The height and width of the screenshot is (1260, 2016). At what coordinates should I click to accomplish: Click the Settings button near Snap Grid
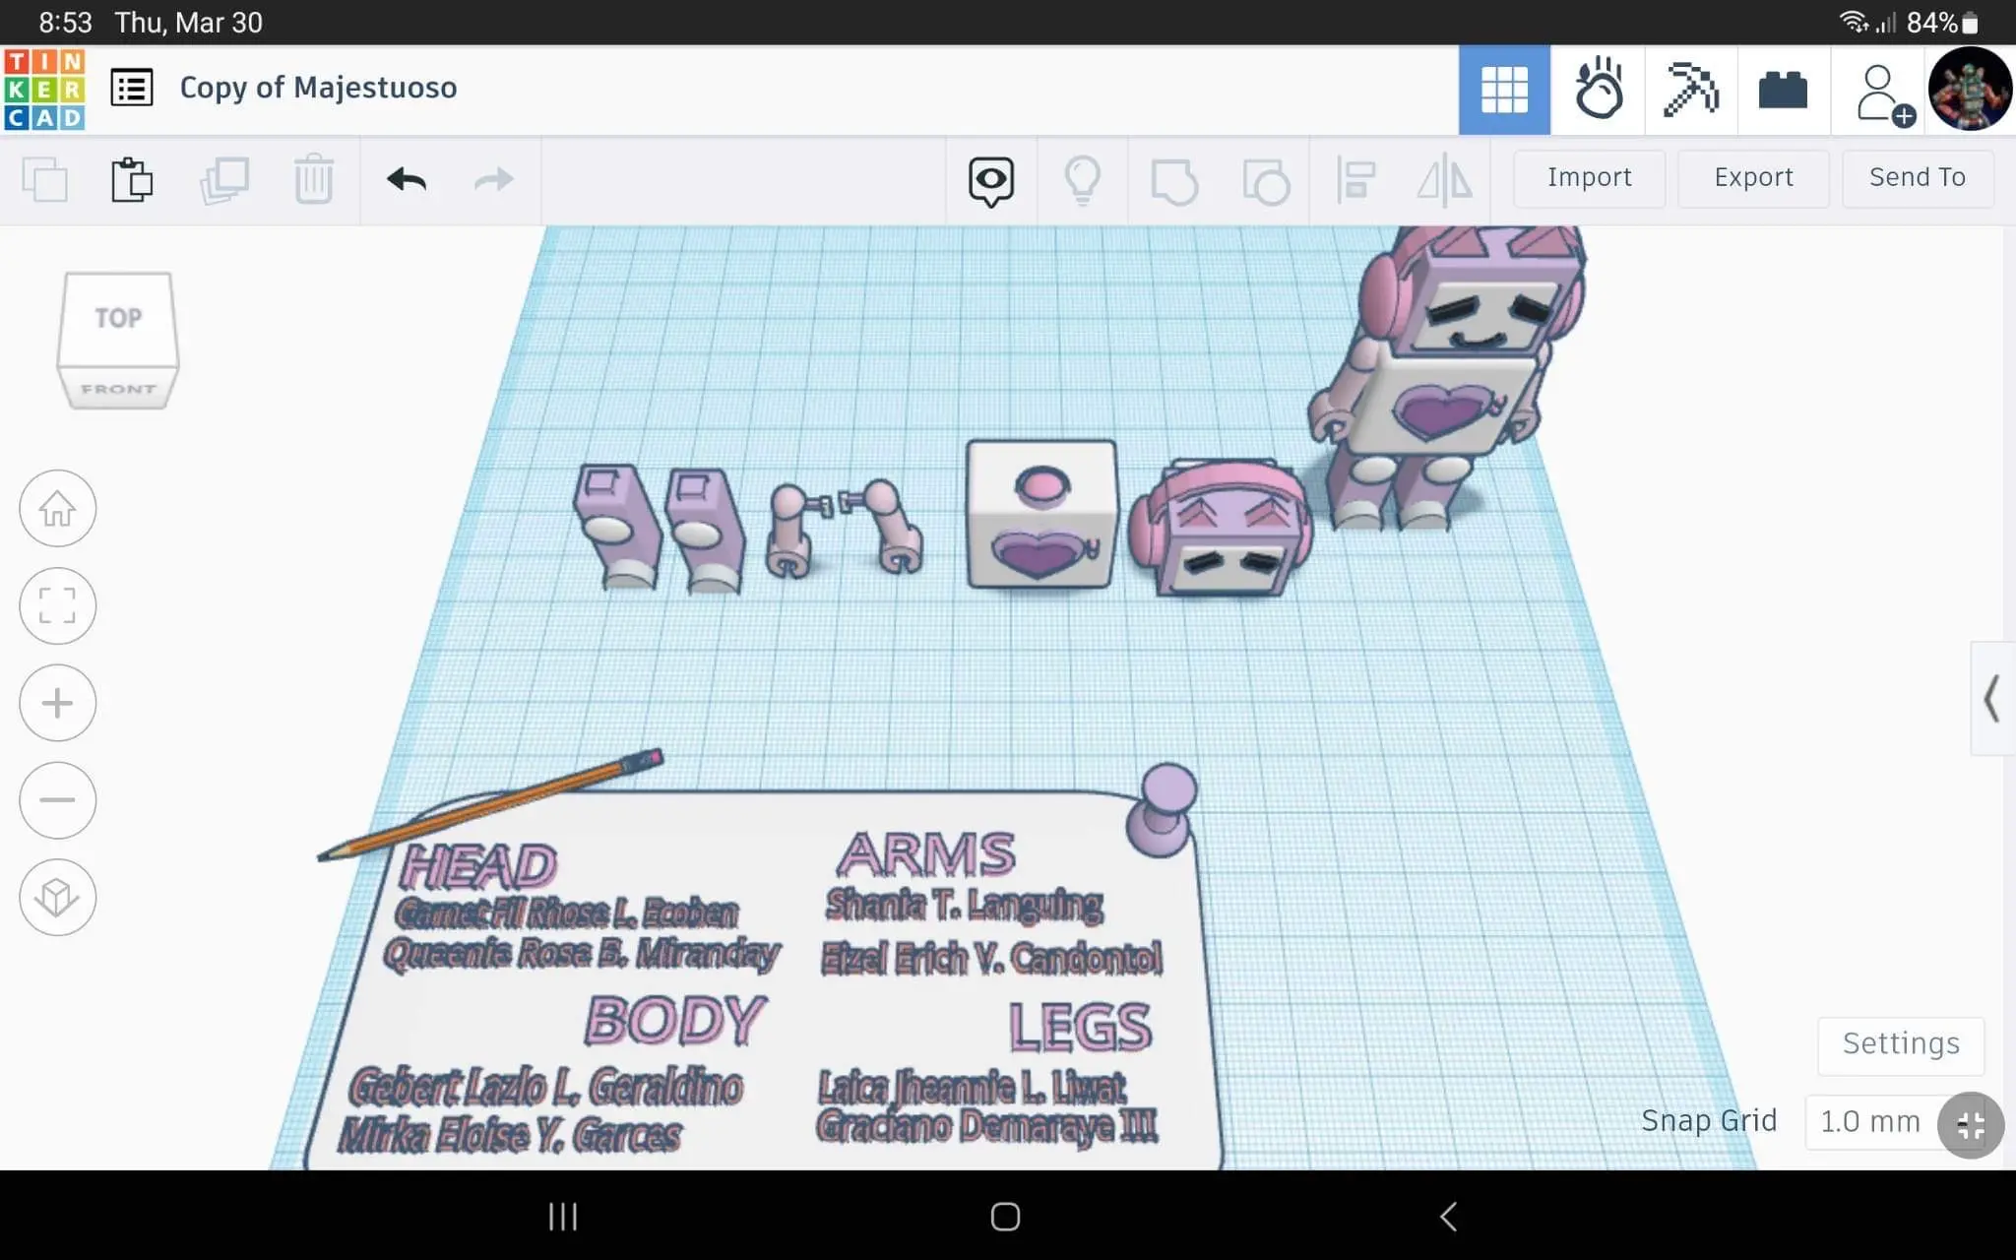(1899, 1044)
